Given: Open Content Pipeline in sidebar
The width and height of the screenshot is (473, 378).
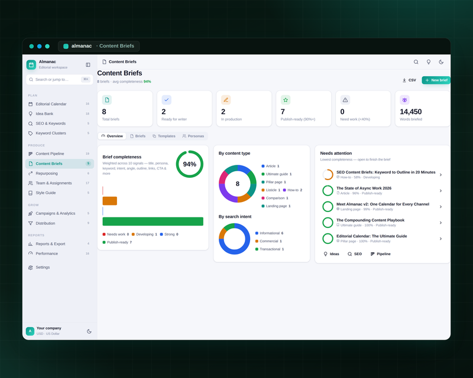Looking at the screenshot, I should (60, 154).
